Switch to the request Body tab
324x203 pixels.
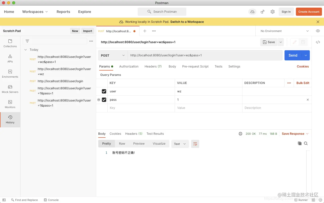click(172, 66)
